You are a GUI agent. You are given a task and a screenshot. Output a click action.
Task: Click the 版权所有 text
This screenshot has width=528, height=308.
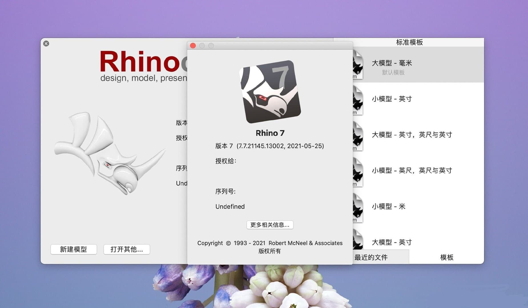click(x=270, y=251)
